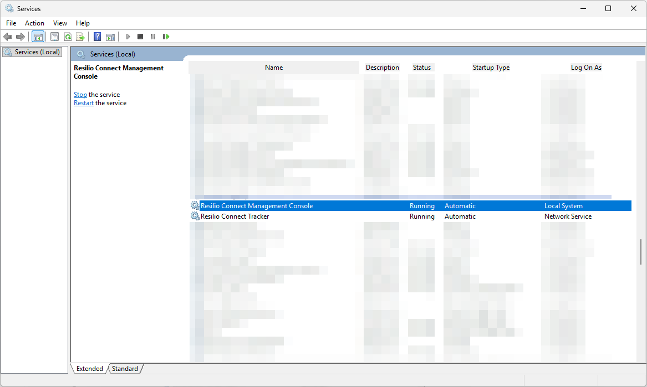647x387 pixels.
Task: Open Help via blue question mark icon
Action: (x=98, y=37)
